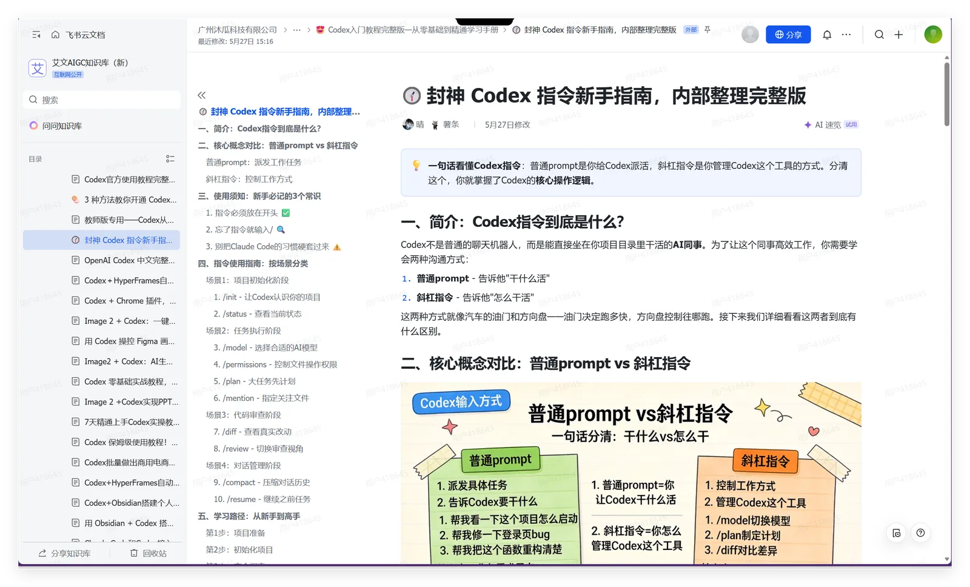Click the AI 速览 sparkle button
The height and width of the screenshot is (587, 970).
[x=831, y=124]
